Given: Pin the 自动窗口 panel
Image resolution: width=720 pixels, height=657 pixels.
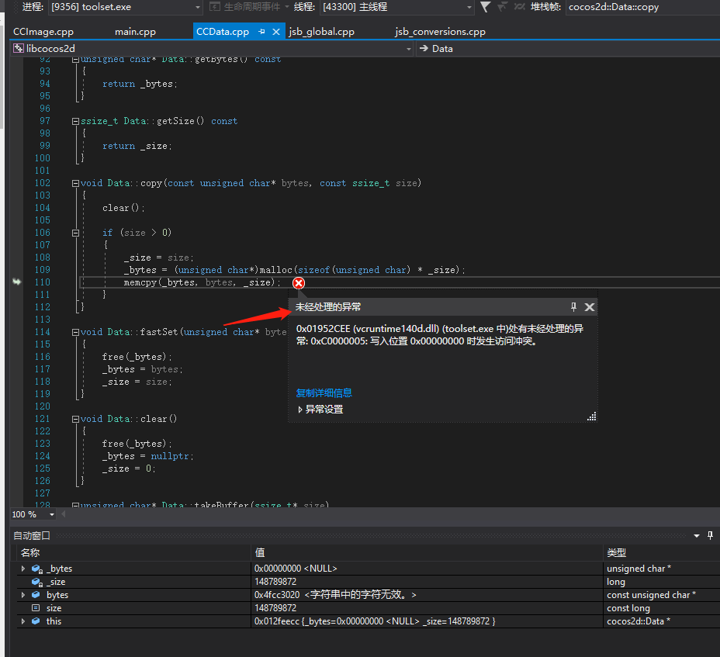Looking at the screenshot, I should [x=710, y=535].
